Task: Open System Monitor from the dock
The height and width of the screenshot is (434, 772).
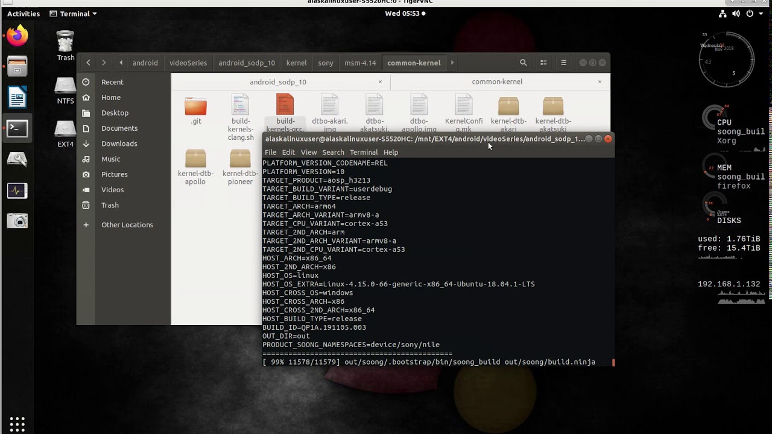Action: point(17,190)
